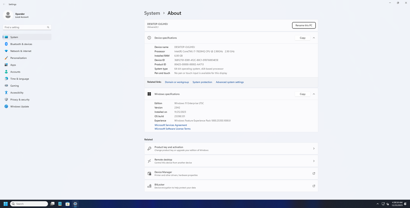Click the OS build value 25398.531
410x208 pixels.
tap(180, 116)
